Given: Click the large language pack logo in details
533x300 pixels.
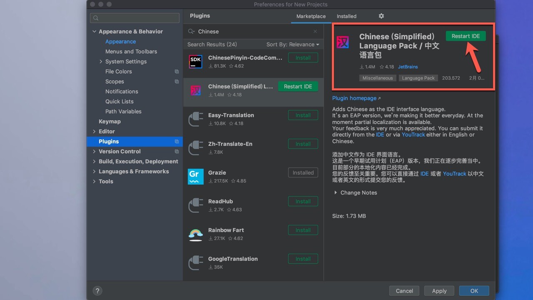Looking at the screenshot, I should [x=342, y=42].
